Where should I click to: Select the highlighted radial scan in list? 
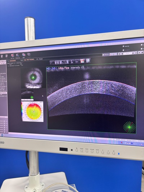tap(4, 93)
